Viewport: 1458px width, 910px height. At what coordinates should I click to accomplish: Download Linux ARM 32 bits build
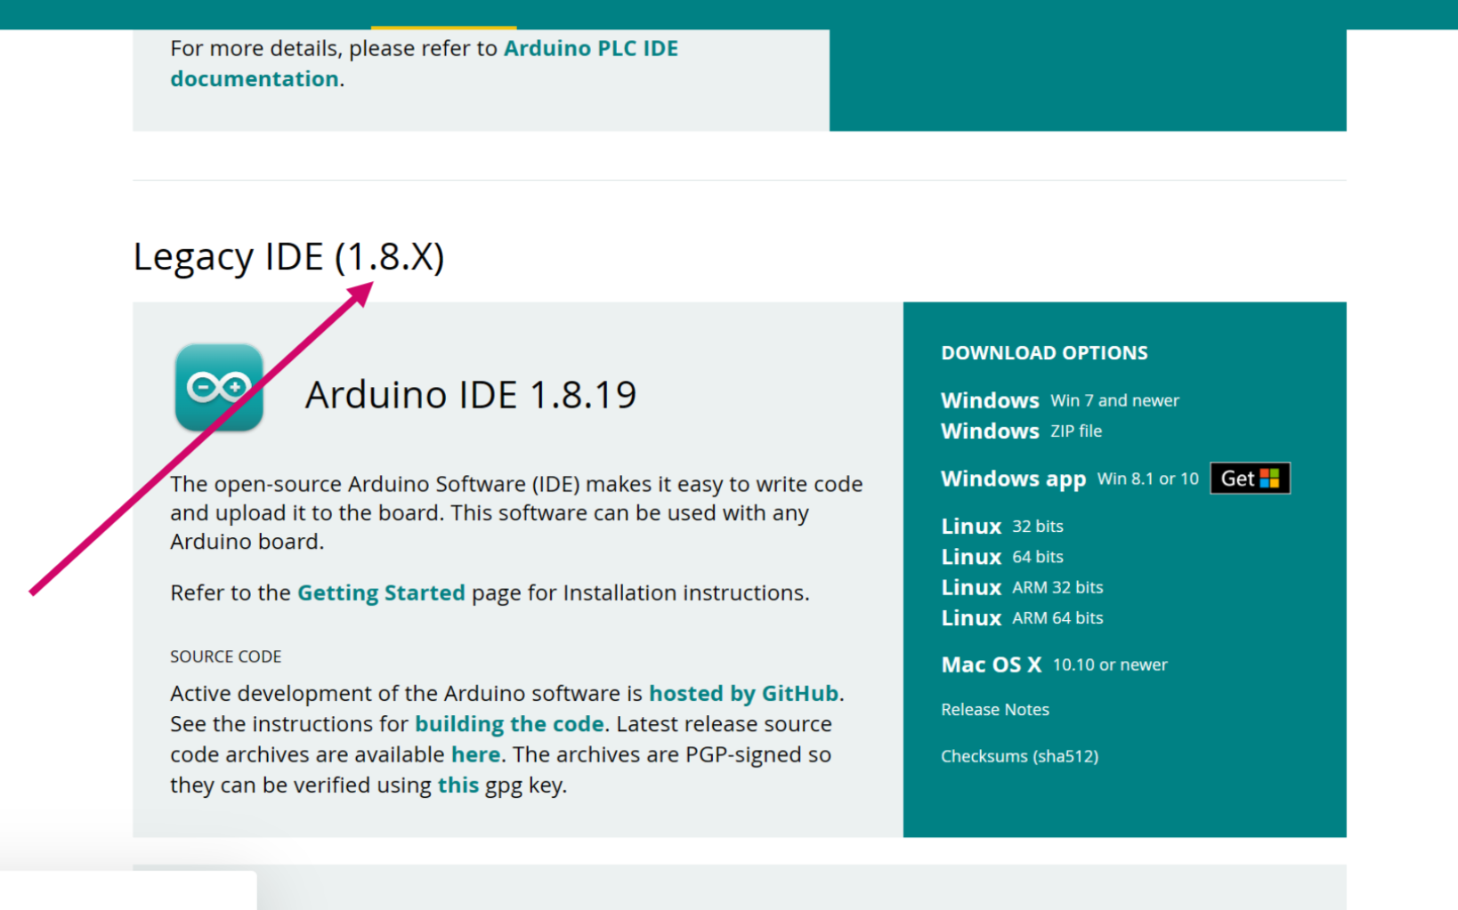1022,587
